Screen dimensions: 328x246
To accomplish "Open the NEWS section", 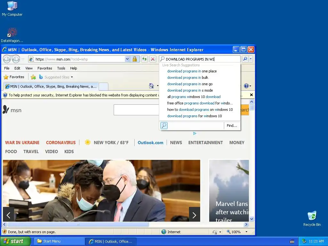I will click(176, 143).
